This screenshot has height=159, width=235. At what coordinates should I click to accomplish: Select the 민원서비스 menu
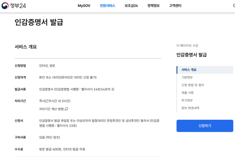(x=108, y=6)
